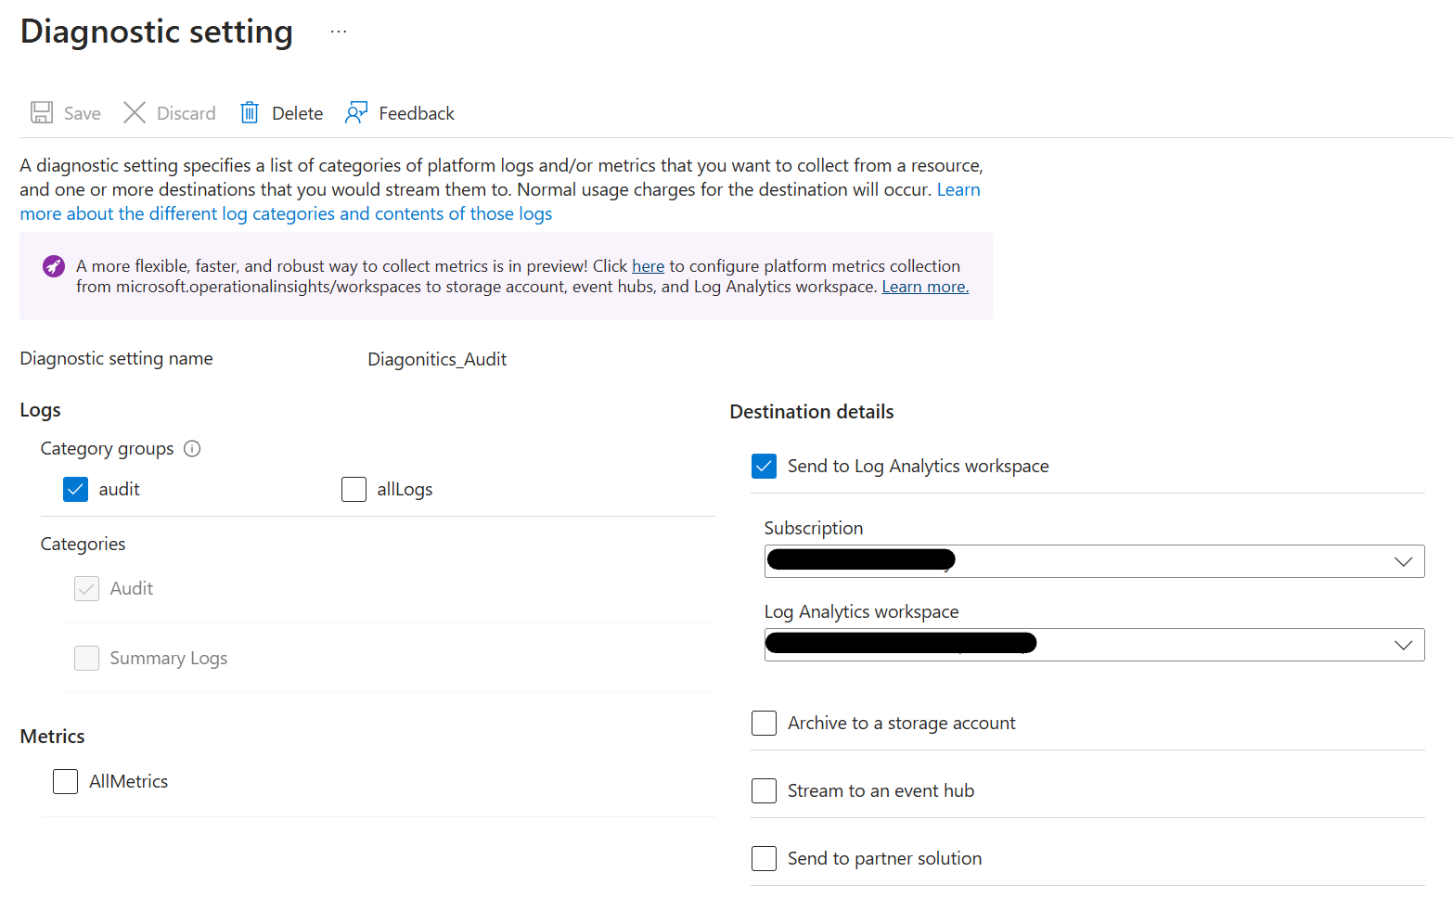Viewport: 1453px width, 911px height.
Task: Click the Delete trash can icon
Action: click(250, 113)
